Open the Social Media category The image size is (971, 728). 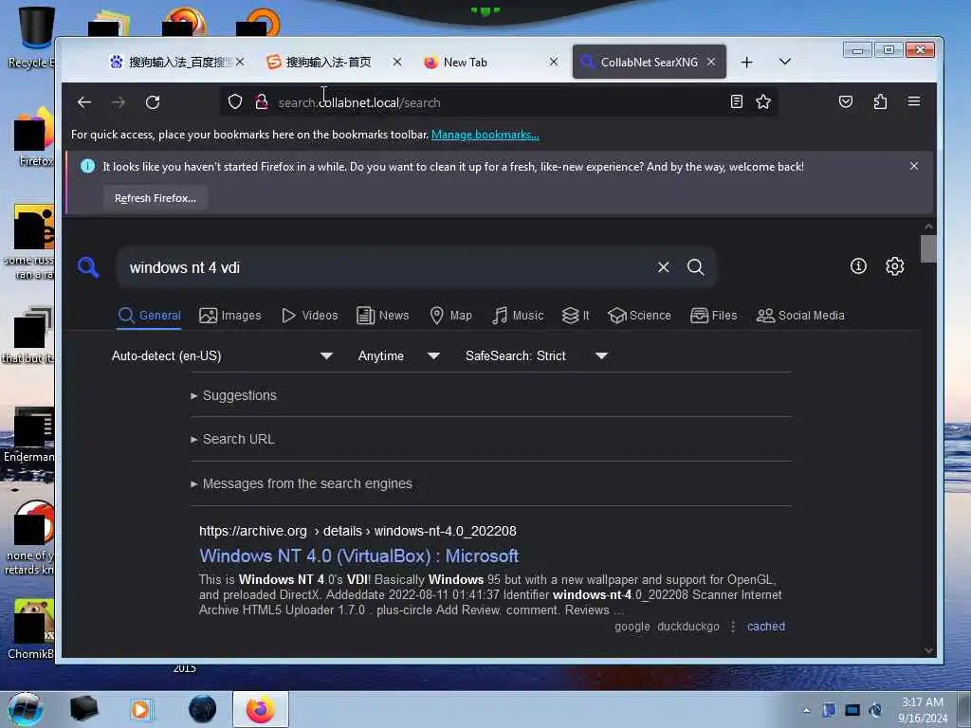point(800,315)
